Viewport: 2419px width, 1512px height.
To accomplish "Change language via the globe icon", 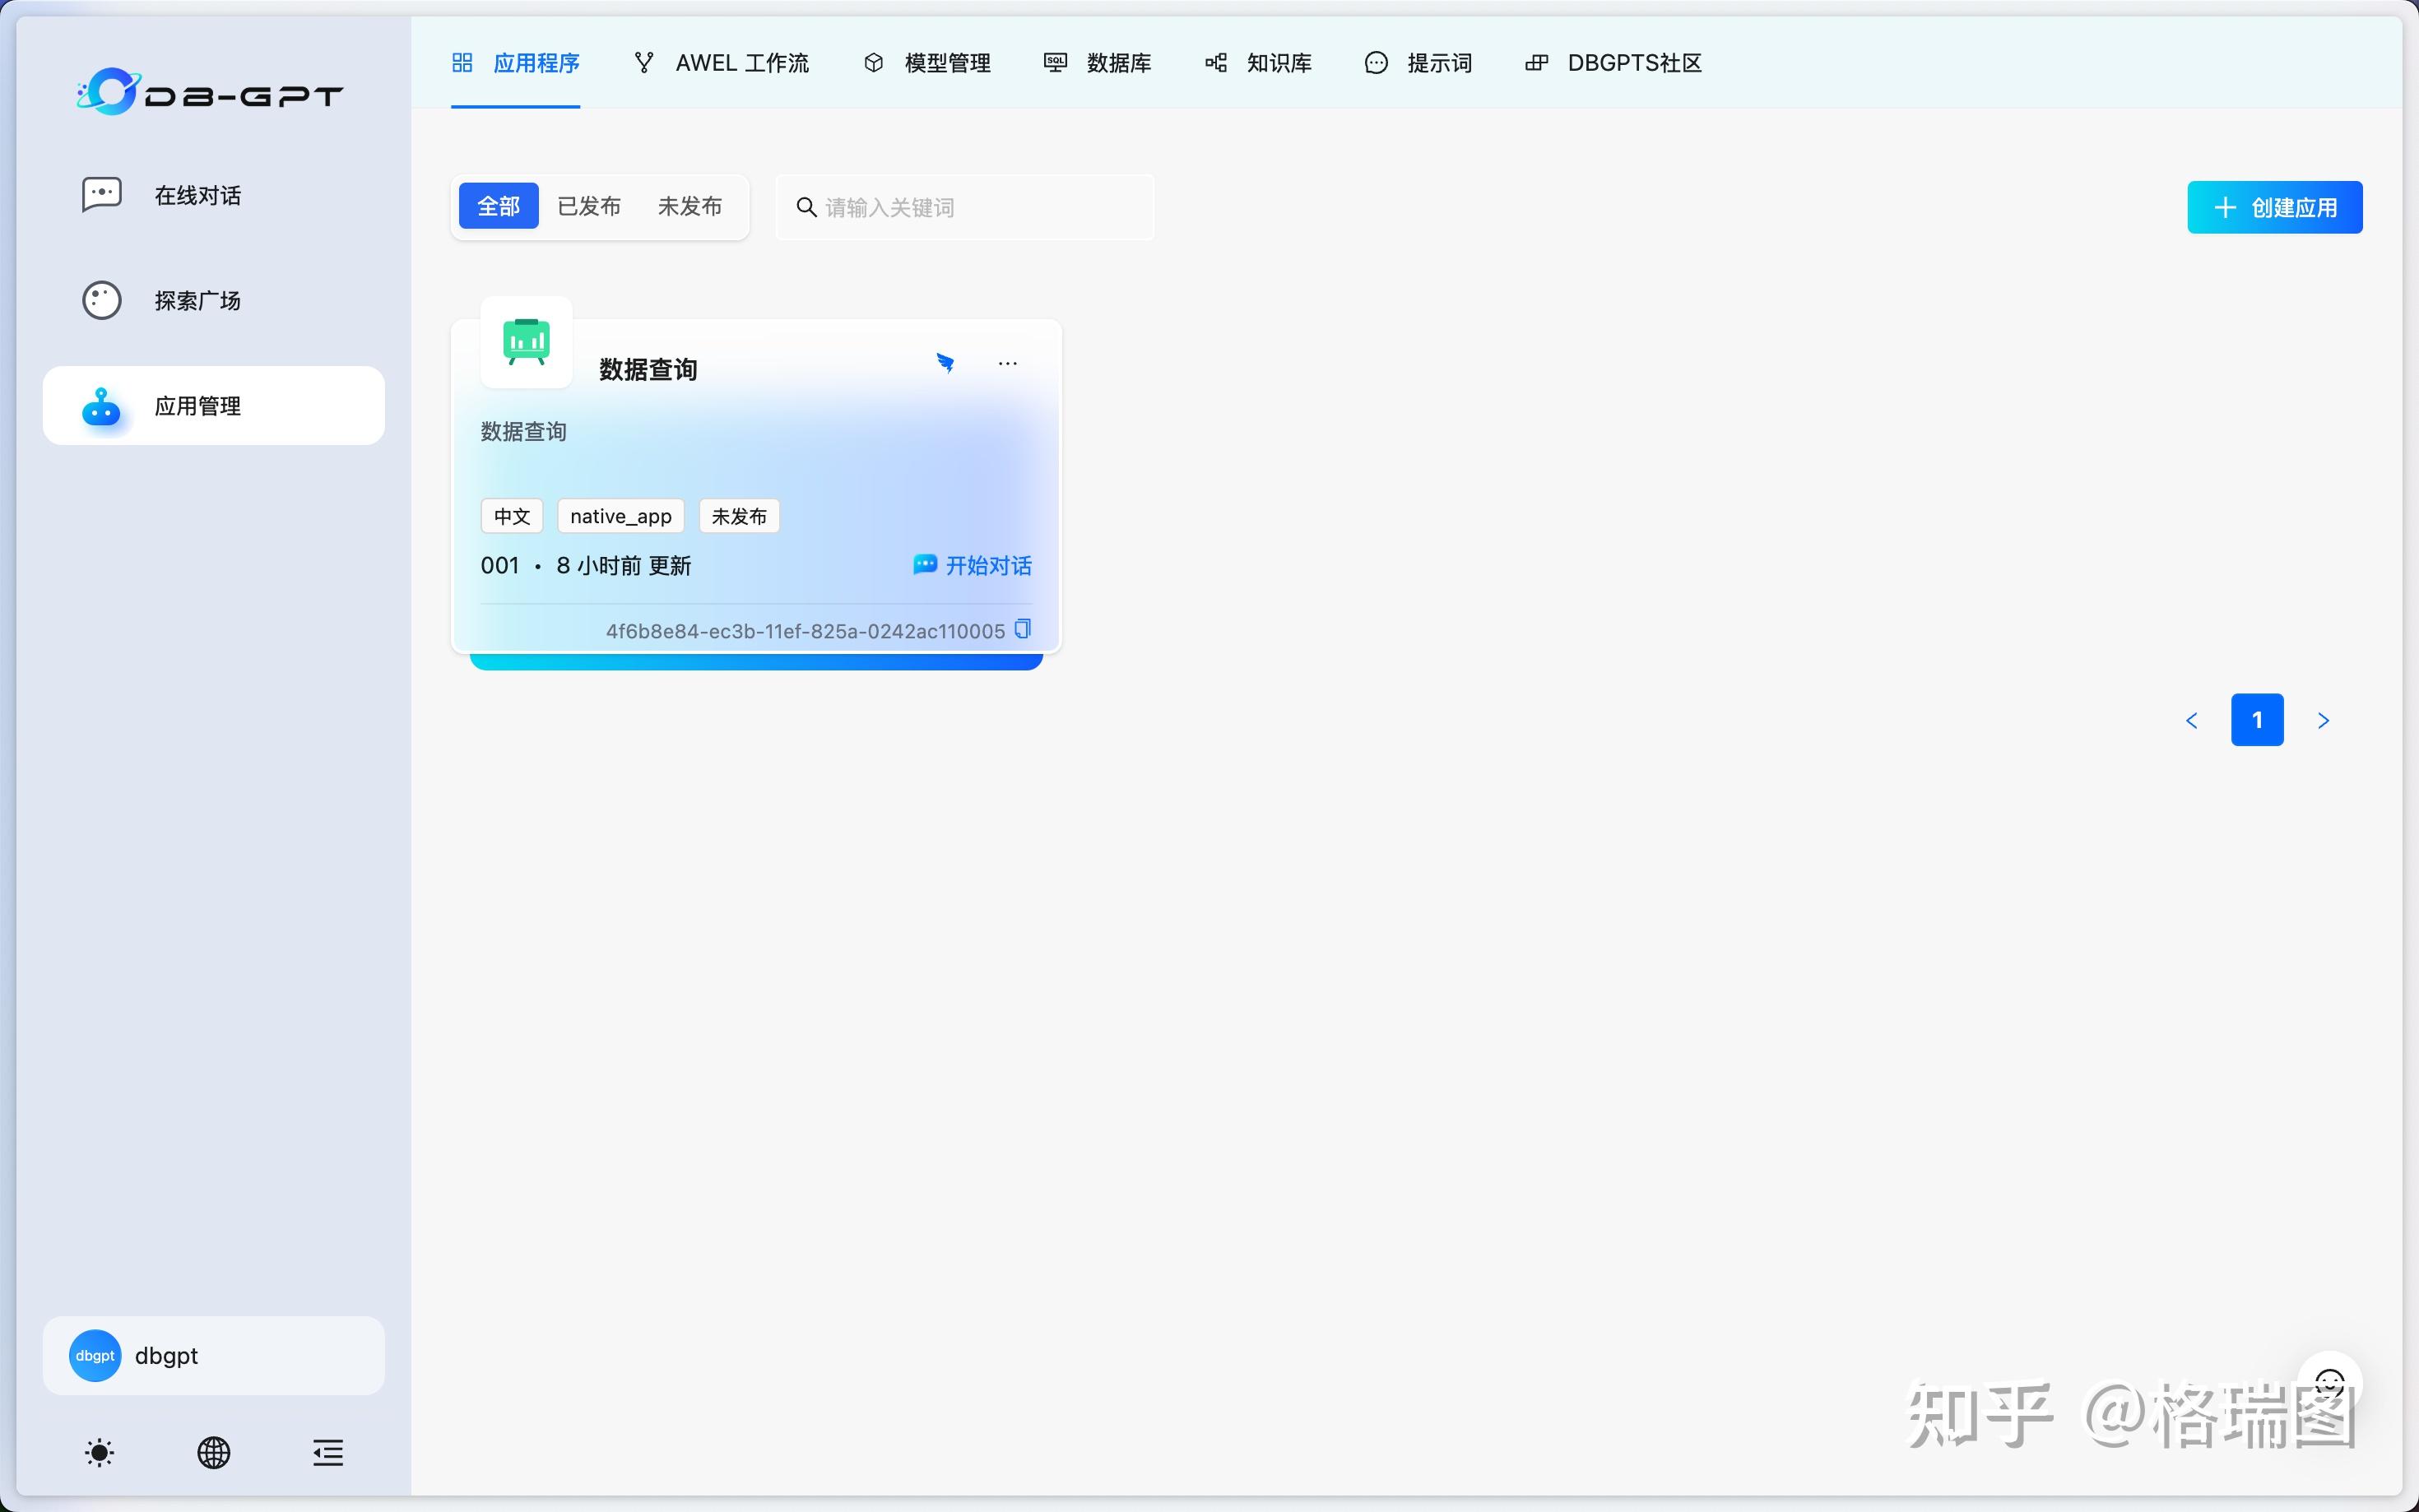I will [x=213, y=1452].
